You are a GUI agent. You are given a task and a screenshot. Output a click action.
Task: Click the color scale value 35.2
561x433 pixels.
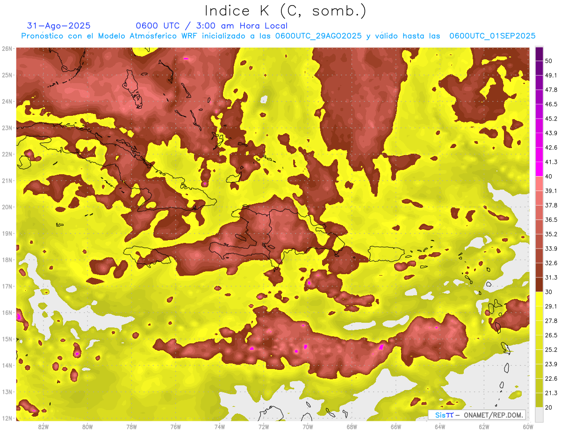551,234
